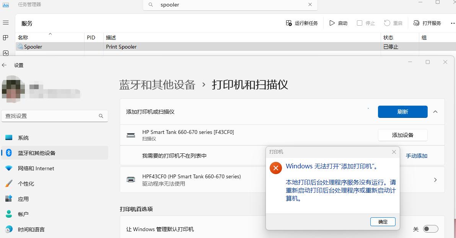Toggle Let Windows manage default printer
456x238 pixels.
point(430,229)
